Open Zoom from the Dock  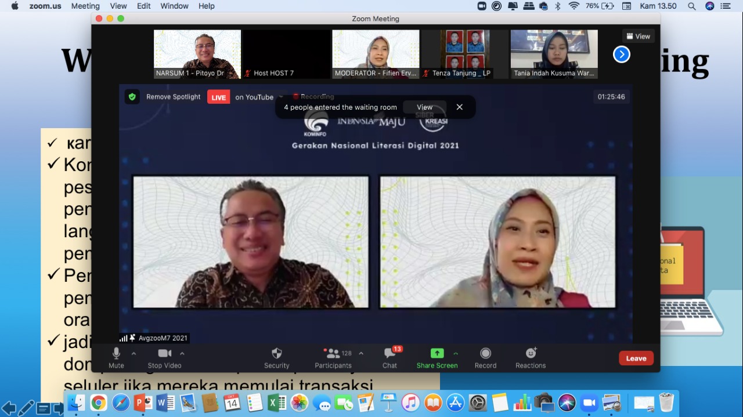coord(590,403)
